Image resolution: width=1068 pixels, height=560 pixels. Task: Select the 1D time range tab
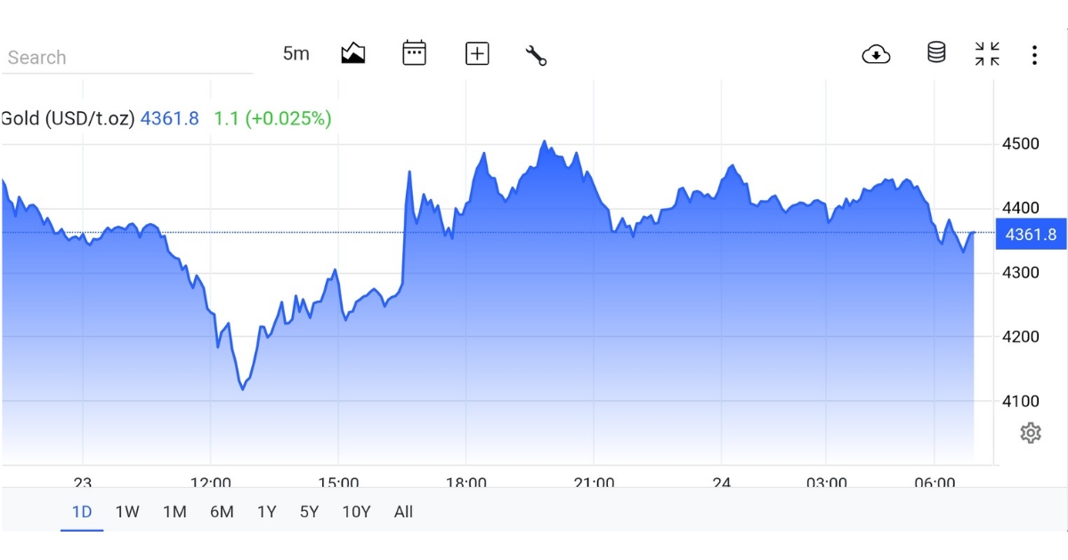pos(82,512)
